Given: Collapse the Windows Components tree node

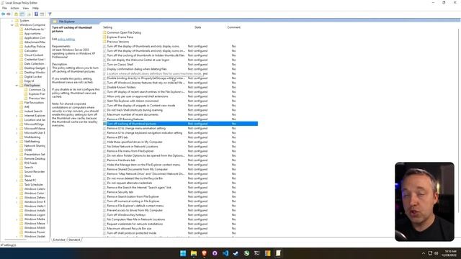Looking at the screenshot, I should 12,25.
